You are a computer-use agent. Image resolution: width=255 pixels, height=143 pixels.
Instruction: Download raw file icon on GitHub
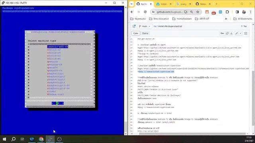[x=231, y=33]
